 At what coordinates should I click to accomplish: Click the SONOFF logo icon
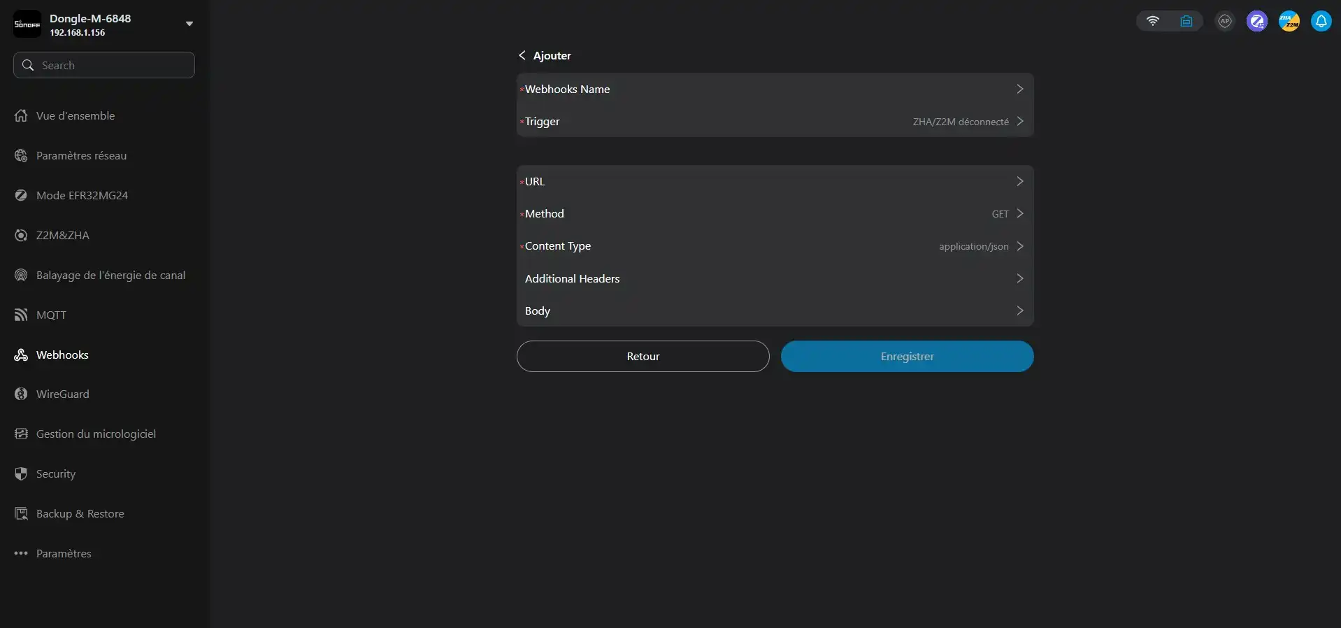pos(27,24)
